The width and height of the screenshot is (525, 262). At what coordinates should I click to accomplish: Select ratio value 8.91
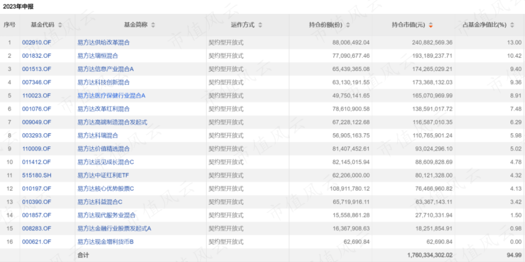(517, 96)
